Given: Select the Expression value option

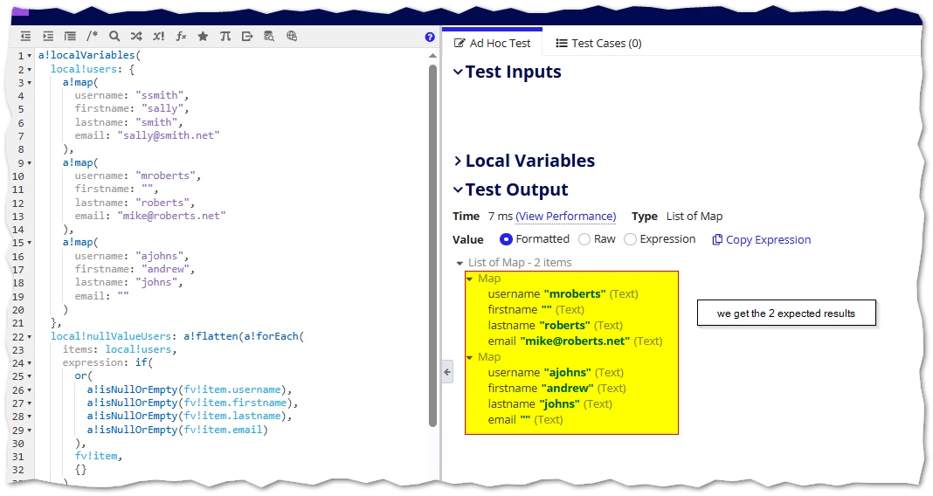Looking at the screenshot, I should coord(630,239).
